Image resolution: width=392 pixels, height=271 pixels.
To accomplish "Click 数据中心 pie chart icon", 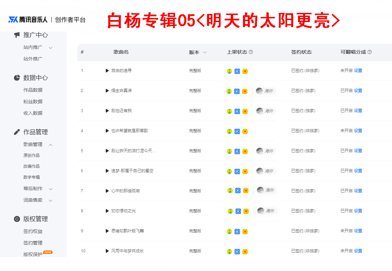I will click(17, 78).
